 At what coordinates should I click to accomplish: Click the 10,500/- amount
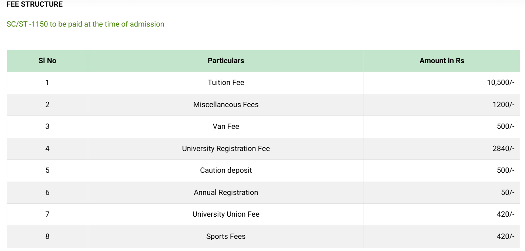click(501, 83)
